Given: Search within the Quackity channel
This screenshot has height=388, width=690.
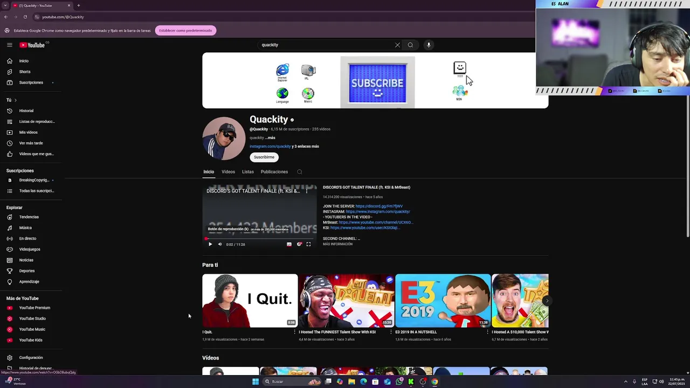Looking at the screenshot, I should click(300, 172).
